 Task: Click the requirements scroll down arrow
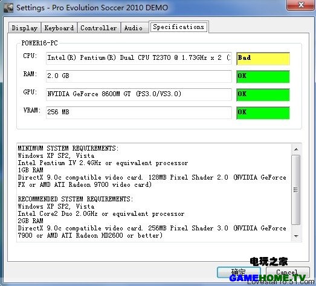point(296,236)
